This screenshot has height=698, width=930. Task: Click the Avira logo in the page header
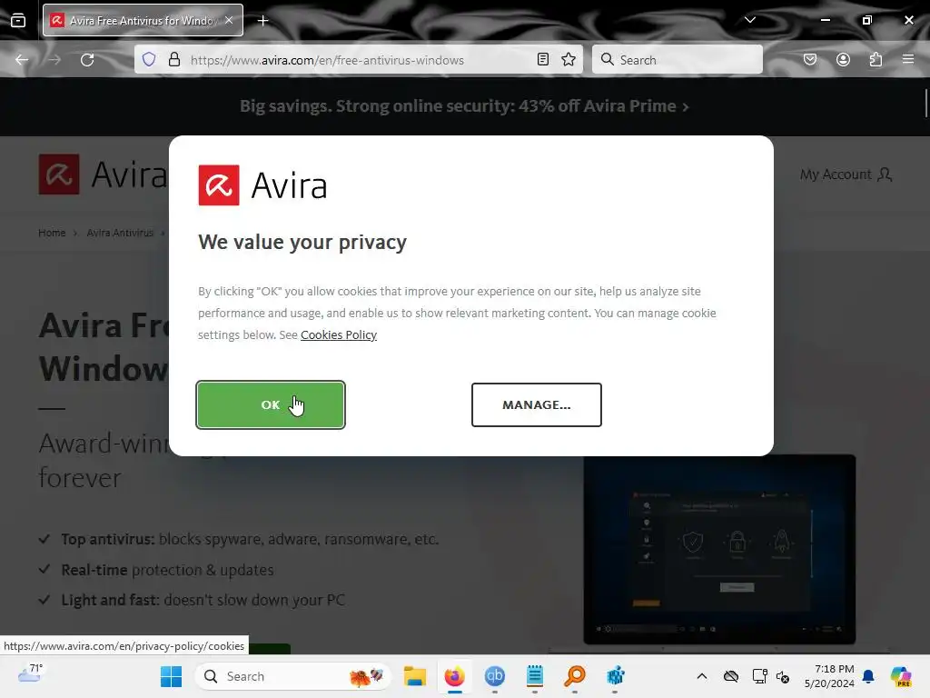pos(103,174)
